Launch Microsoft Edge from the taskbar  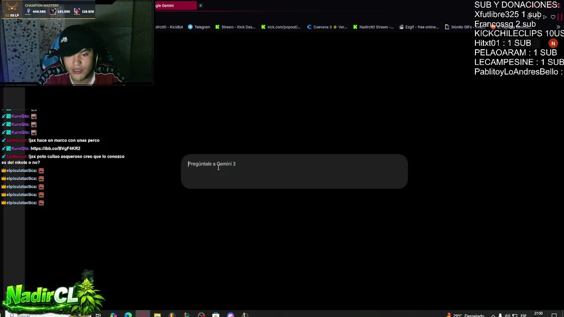point(128,315)
